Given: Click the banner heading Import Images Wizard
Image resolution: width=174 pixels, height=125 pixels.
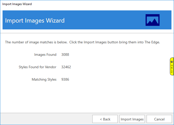Looking at the screenshot, I should coord(35,20).
